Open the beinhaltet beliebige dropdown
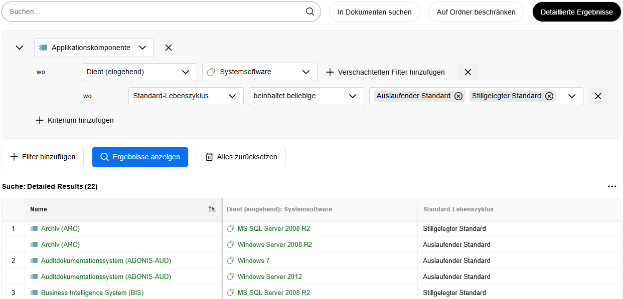The width and height of the screenshot is (623, 299). coord(306,96)
